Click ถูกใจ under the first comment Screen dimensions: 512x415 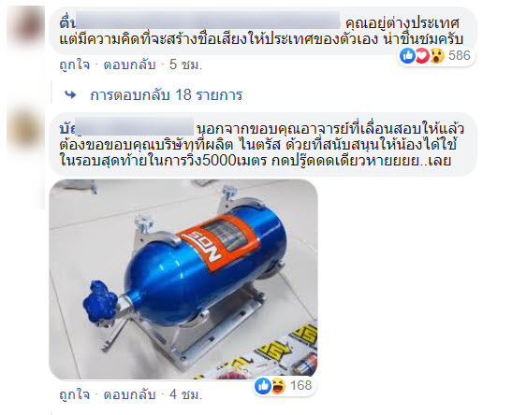tap(75, 64)
